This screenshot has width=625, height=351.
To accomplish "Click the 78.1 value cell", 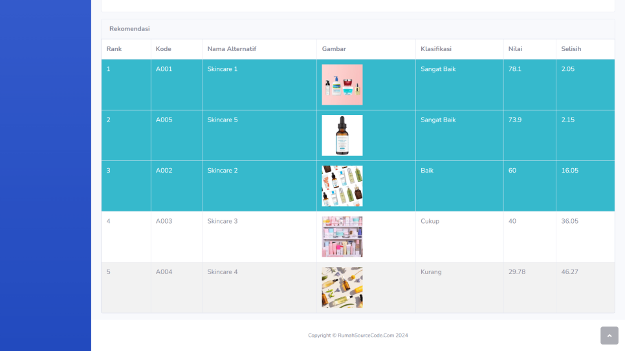I will pyautogui.click(x=515, y=69).
